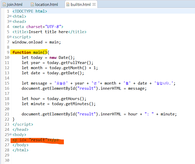Click the closing html tag on line 28
The height and width of the screenshot is (164, 195).
click(x=20, y=150)
